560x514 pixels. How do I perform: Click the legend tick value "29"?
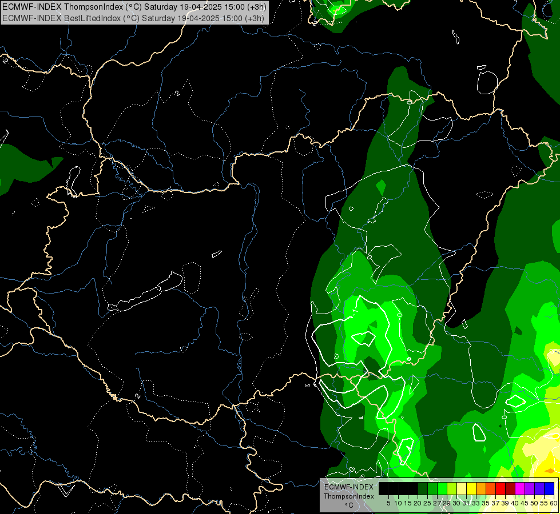pyautogui.click(x=447, y=503)
